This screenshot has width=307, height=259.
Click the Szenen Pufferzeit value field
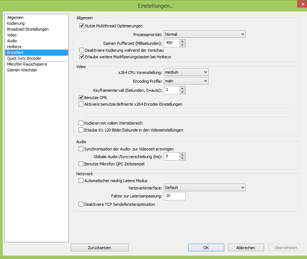[172, 43]
